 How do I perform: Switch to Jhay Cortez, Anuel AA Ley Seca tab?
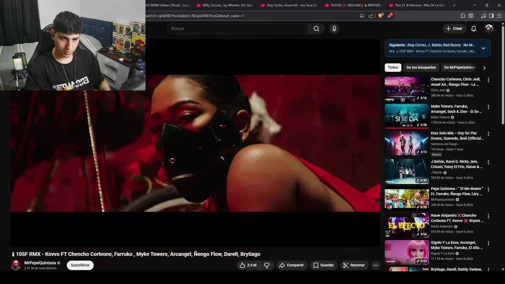(289, 5)
